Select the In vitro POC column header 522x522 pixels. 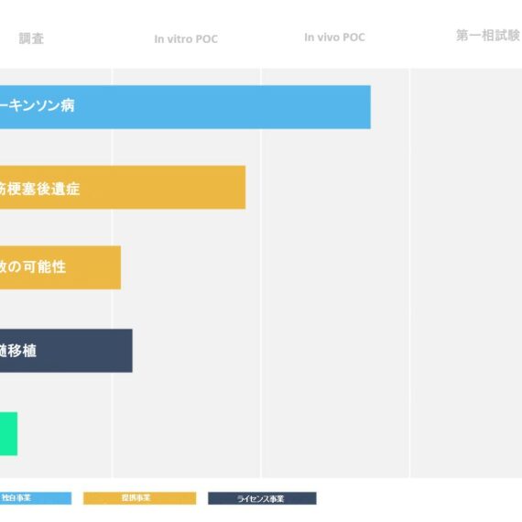[186, 39]
